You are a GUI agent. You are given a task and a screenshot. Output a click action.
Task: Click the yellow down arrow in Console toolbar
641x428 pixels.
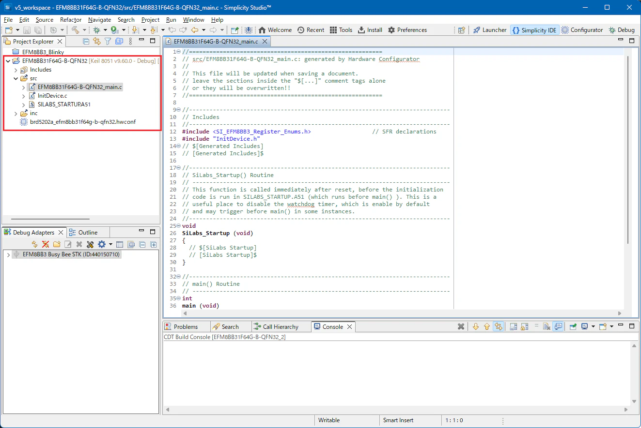click(x=475, y=327)
